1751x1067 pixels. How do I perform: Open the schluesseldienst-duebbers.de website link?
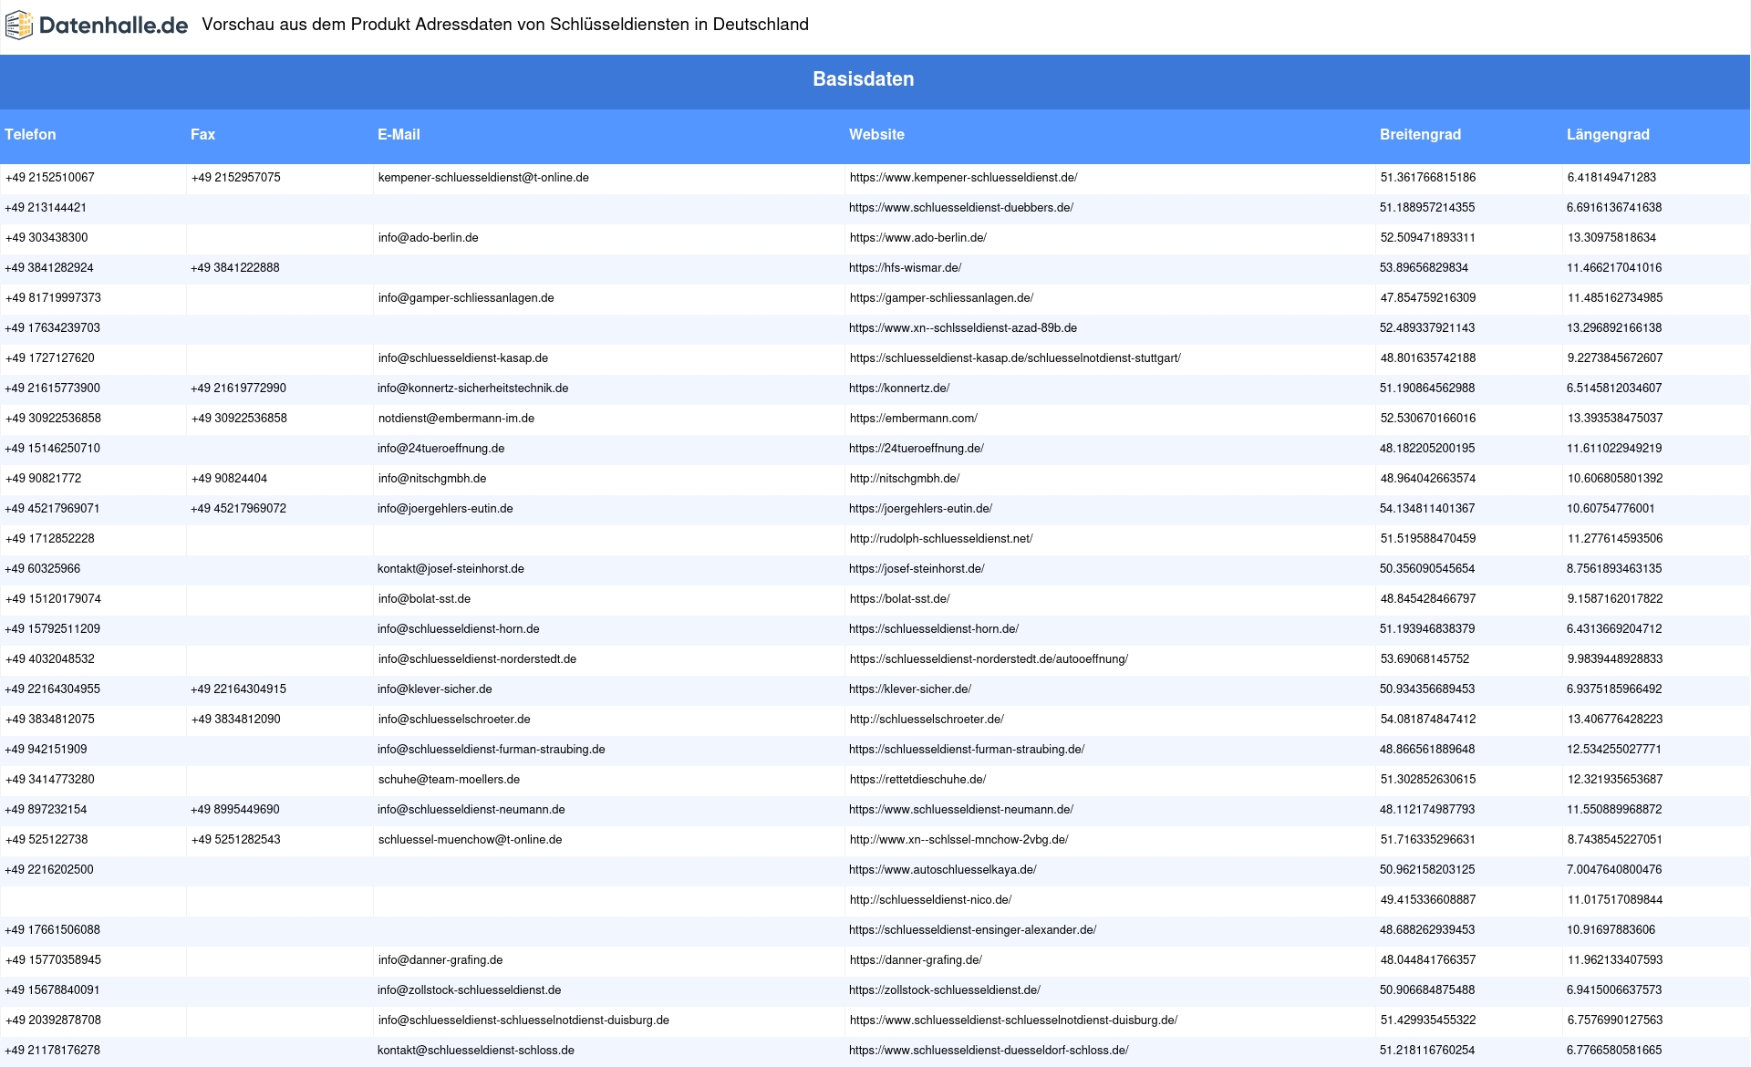pyautogui.click(x=960, y=208)
